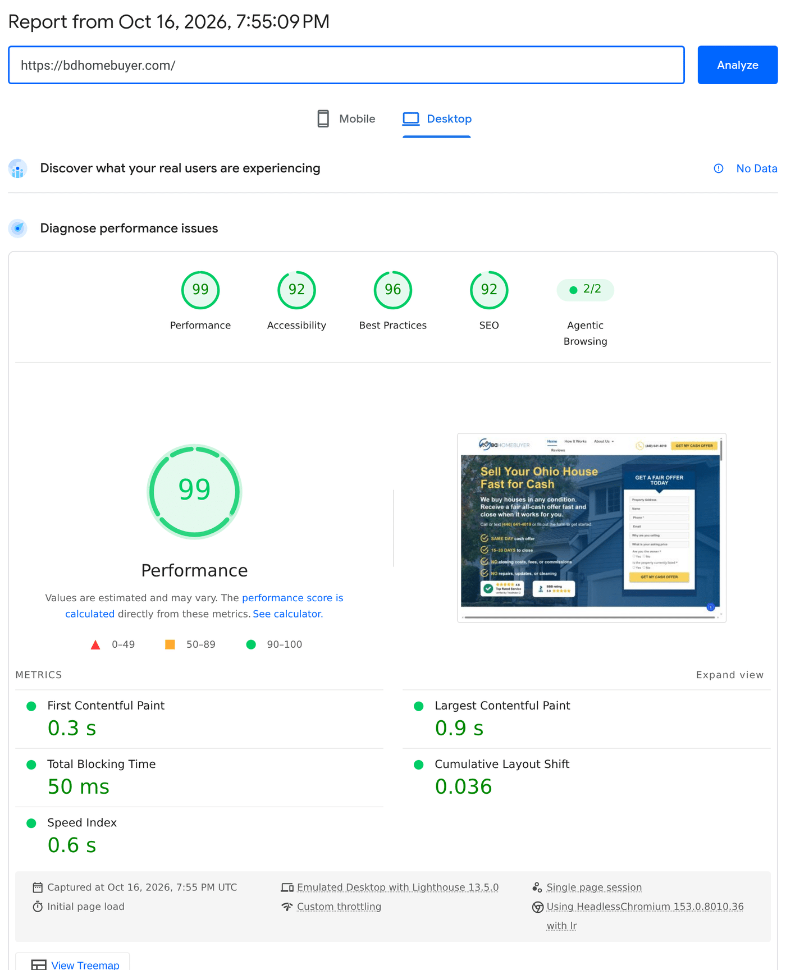Image resolution: width=786 pixels, height=970 pixels.
Task: Click the Speed Index green dot
Action: tap(31, 823)
